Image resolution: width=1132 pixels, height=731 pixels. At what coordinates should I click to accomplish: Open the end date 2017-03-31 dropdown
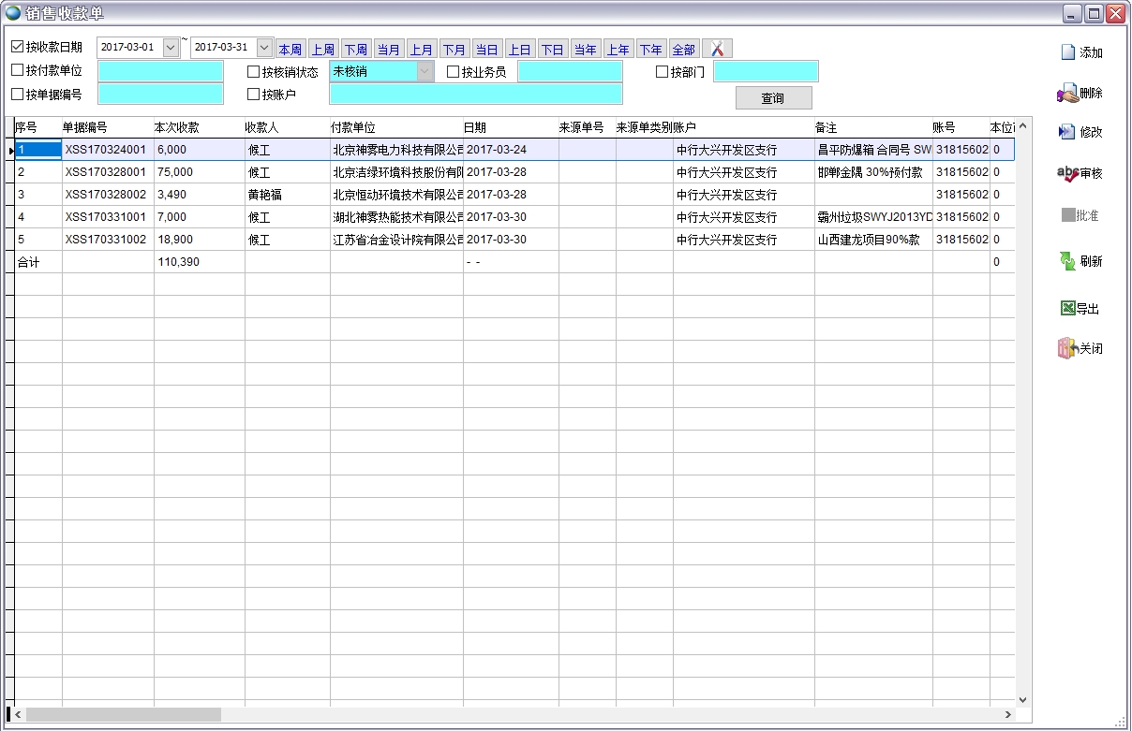click(264, 47)
